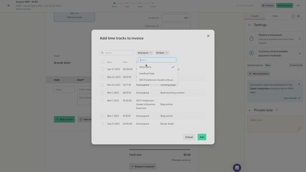The width and height of the screenshot is (306, 172).
Task: Open the chat widget bubble
Action: pyautogui.click(x=237, y=168)
